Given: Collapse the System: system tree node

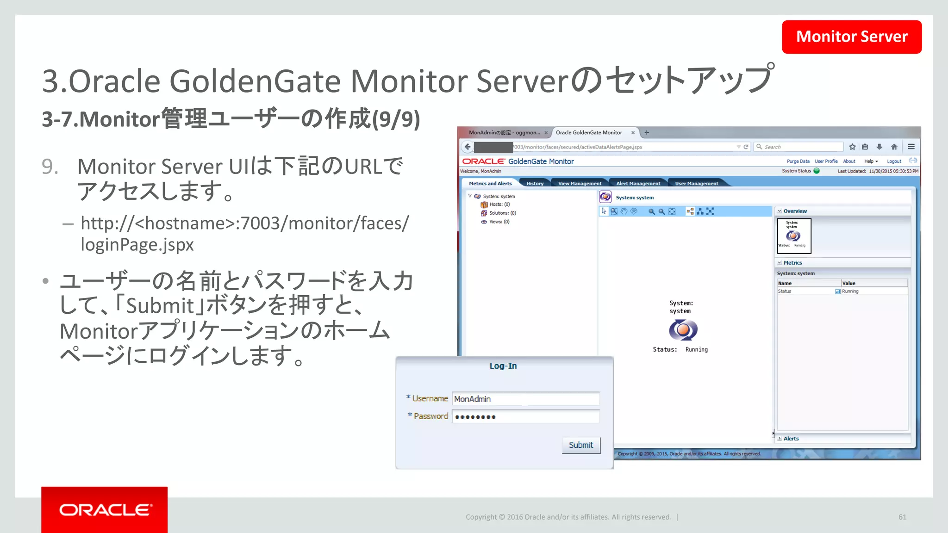Looking at the screenshot, I should pos(470,196).
